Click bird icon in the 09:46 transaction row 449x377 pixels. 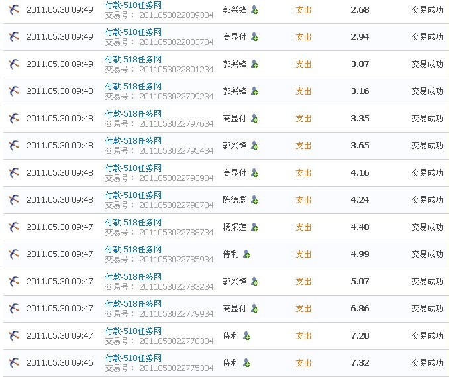[x=13, y=363]
